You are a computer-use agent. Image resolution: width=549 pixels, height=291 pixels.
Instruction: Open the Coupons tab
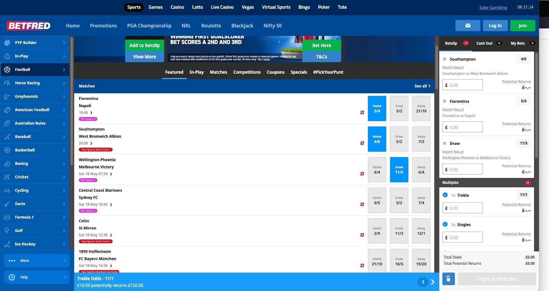[x=276, y=72]
